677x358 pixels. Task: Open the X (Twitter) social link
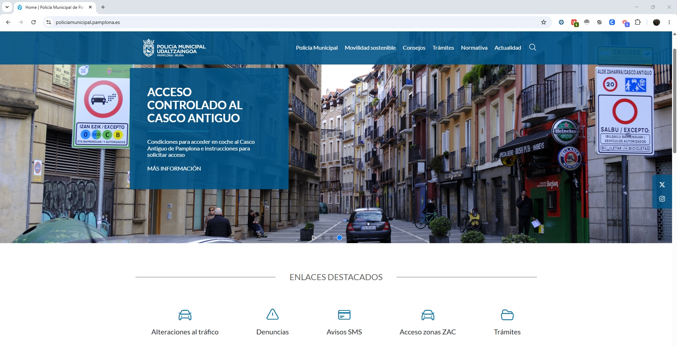pos(662,185)
